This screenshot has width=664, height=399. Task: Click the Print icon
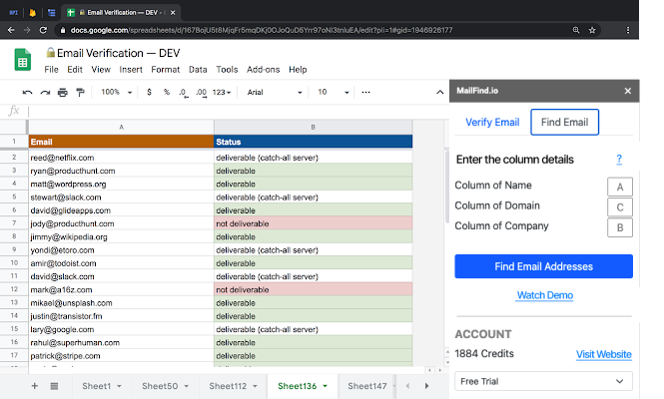(x=63, y=92)
